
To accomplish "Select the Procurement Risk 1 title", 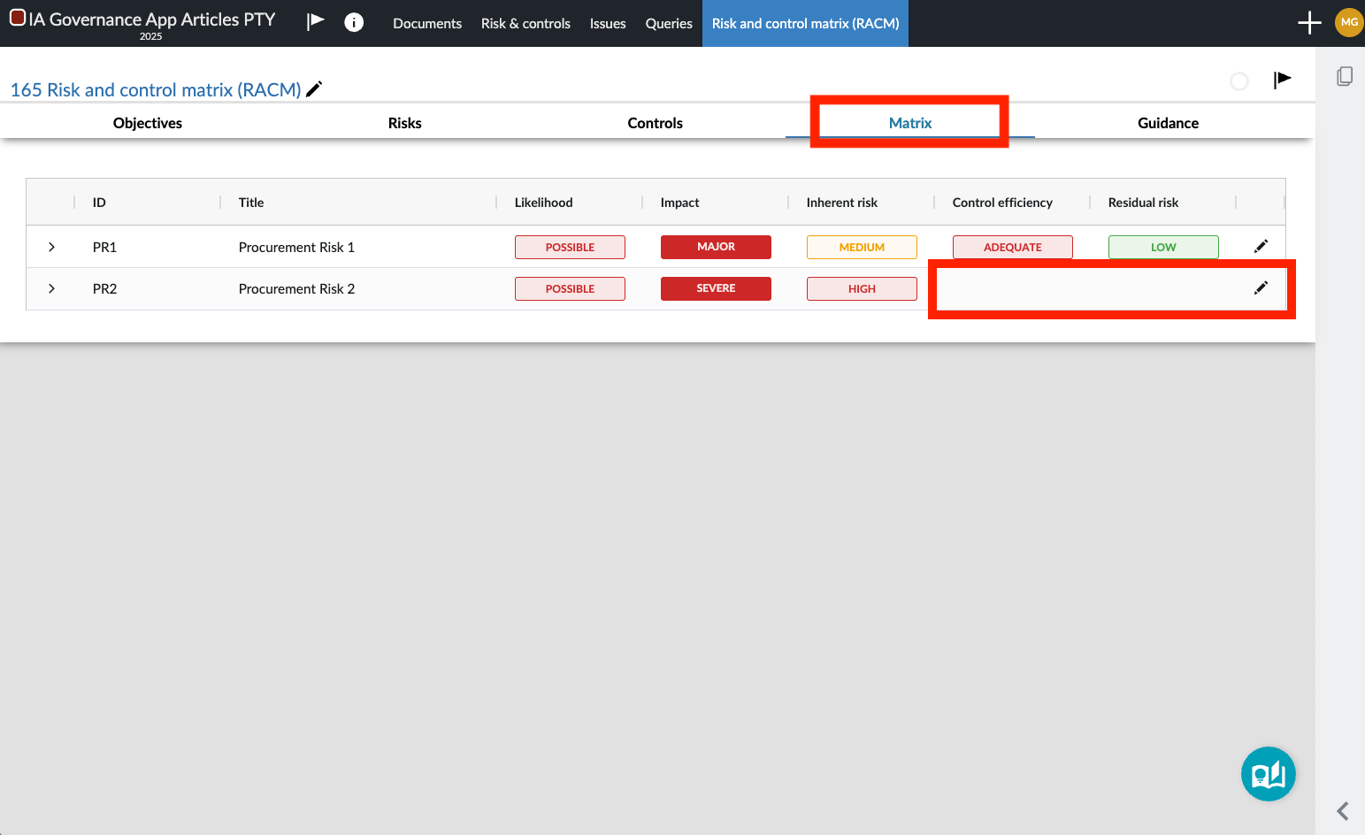I will [x=296, y=247].
